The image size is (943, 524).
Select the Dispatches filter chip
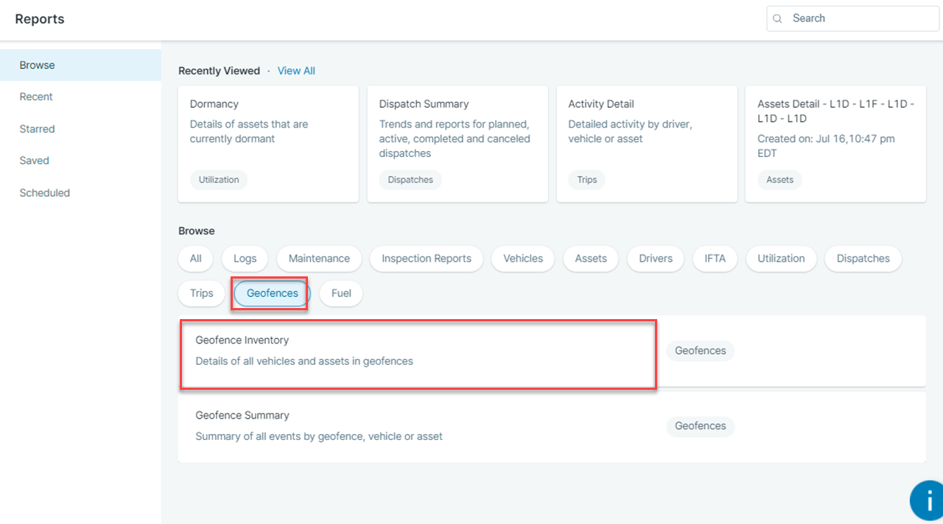coord(863,259)
